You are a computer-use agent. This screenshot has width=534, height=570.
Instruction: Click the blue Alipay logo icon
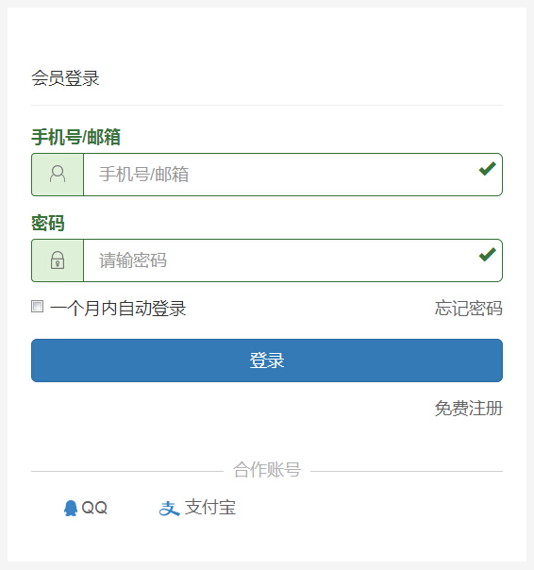[169, 509]
